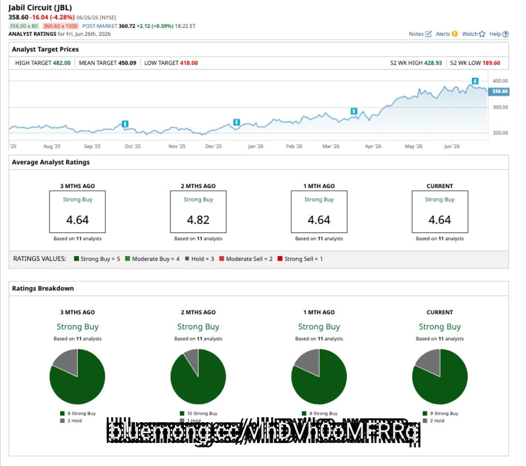Open Help via the question mark icon
This screenshot has height=466, width=526.
506,34
